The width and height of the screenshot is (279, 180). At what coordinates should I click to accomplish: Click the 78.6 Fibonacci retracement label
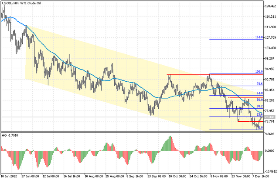pyautogui.click(x=260, y=83)
